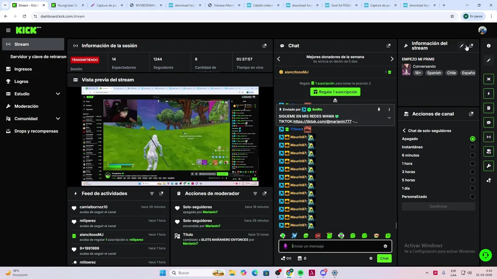This screenshot has width=497, height=279.
Task: Toggle the broadcast session widget in right rail
Action: point(488,137)
